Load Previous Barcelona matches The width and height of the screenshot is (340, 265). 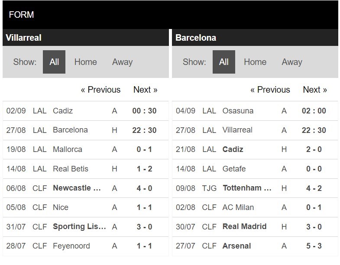[x=270, y=90]
